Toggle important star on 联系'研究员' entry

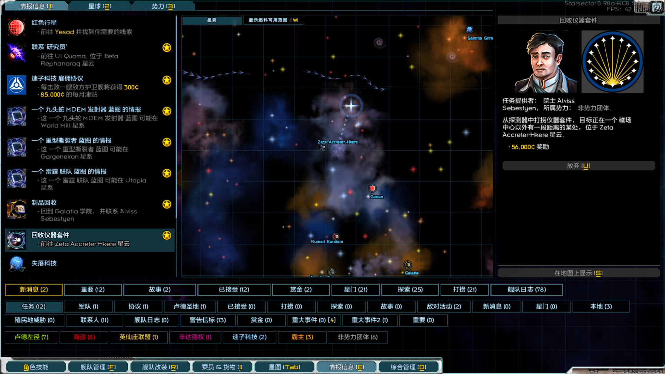pos(167,47)
